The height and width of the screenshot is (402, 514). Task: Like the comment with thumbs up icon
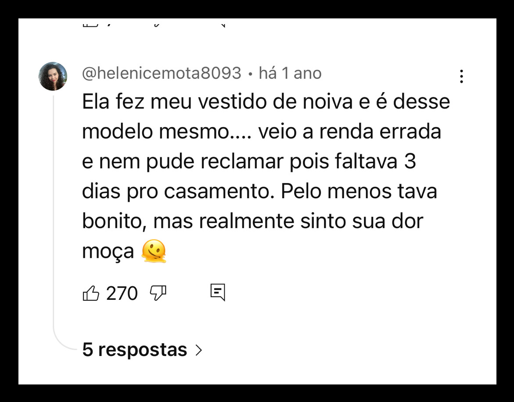click(90, 293)
